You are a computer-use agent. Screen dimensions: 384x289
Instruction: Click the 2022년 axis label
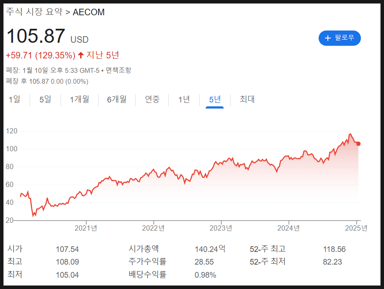click(x=153, y=228)
